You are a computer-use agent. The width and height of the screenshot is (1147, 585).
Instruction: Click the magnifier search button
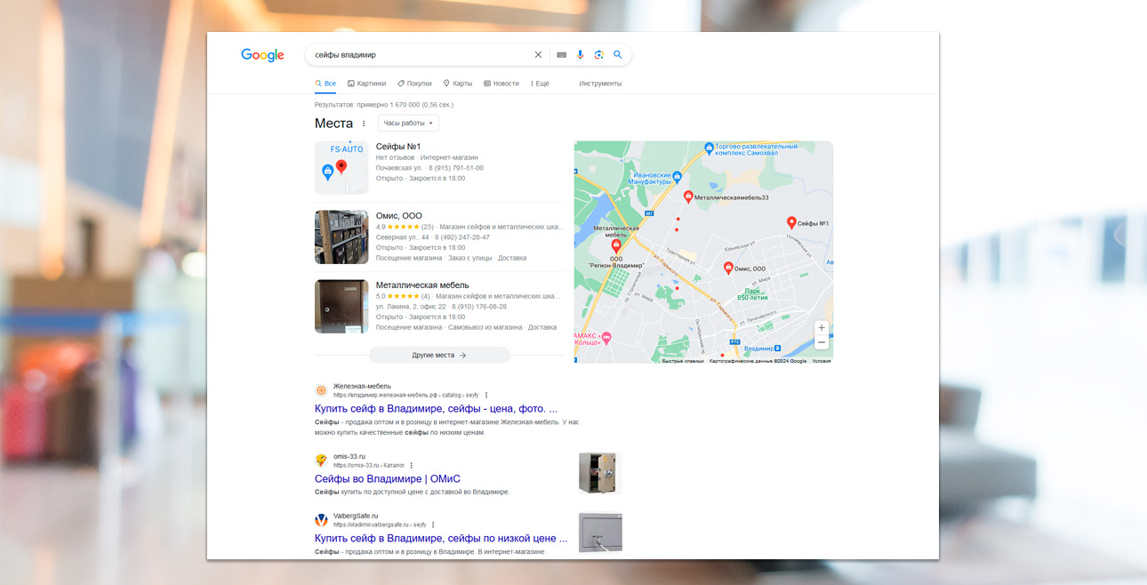point(618,55)
